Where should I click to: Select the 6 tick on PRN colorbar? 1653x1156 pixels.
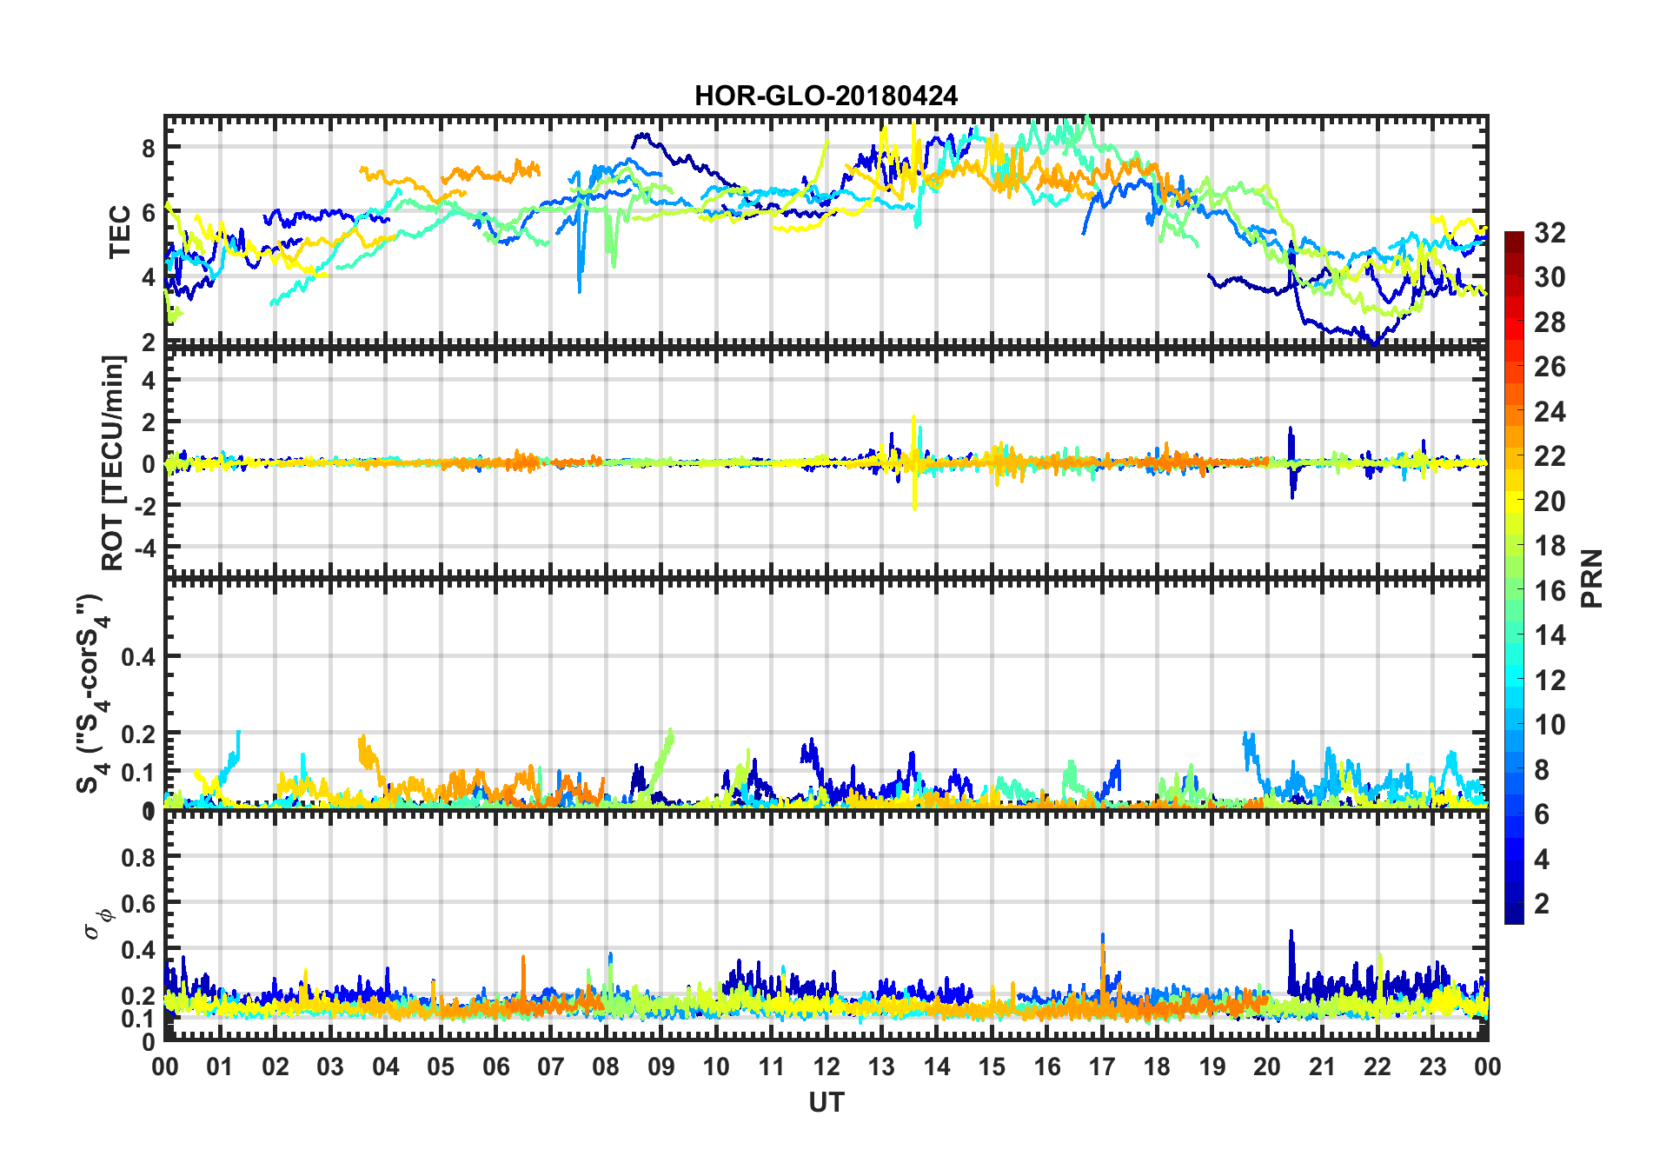pos(1543,814)
